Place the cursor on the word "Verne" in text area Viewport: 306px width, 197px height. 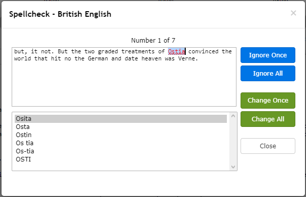tap(186, 58)
